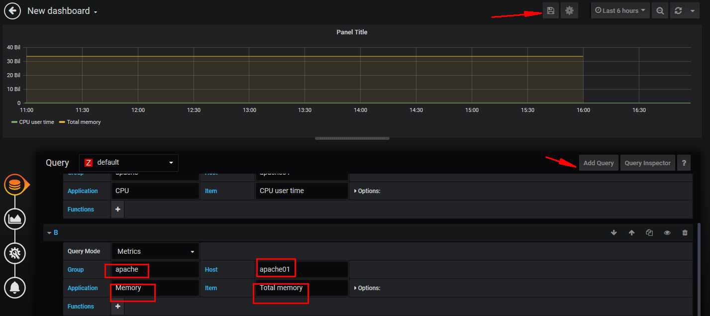Viewport: 710px width, 316px height.
Task: Edit the CPU user time Item field
Action: tap(302, 191)
